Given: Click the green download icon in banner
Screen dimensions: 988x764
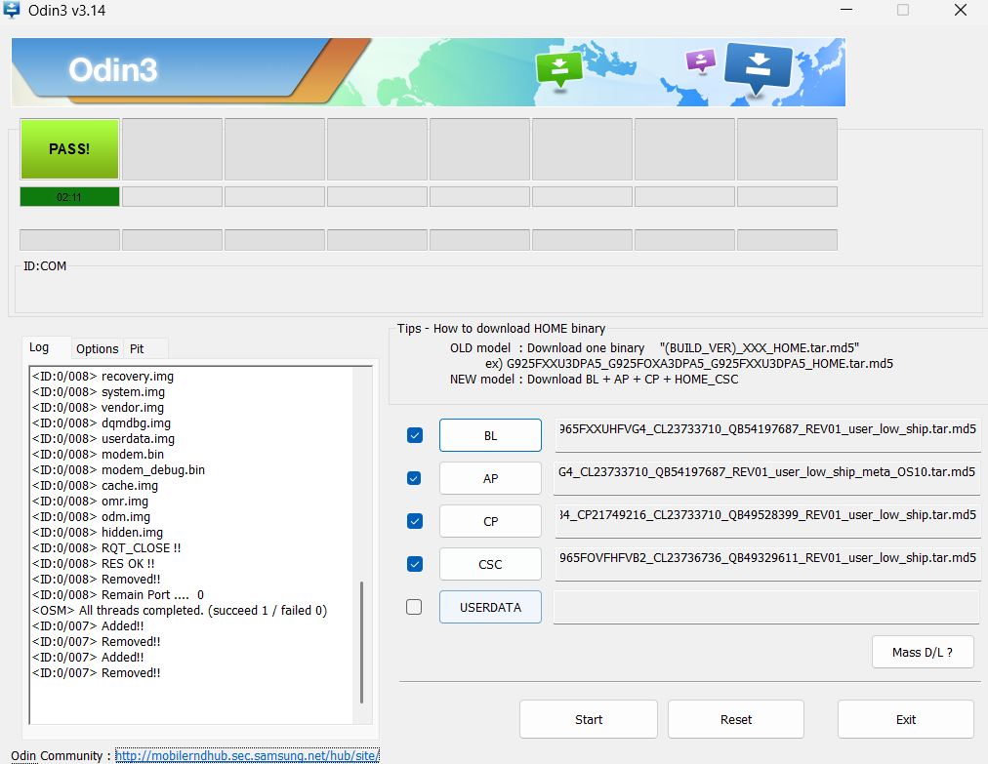Looking at the screenshot, I should [558, 70].
